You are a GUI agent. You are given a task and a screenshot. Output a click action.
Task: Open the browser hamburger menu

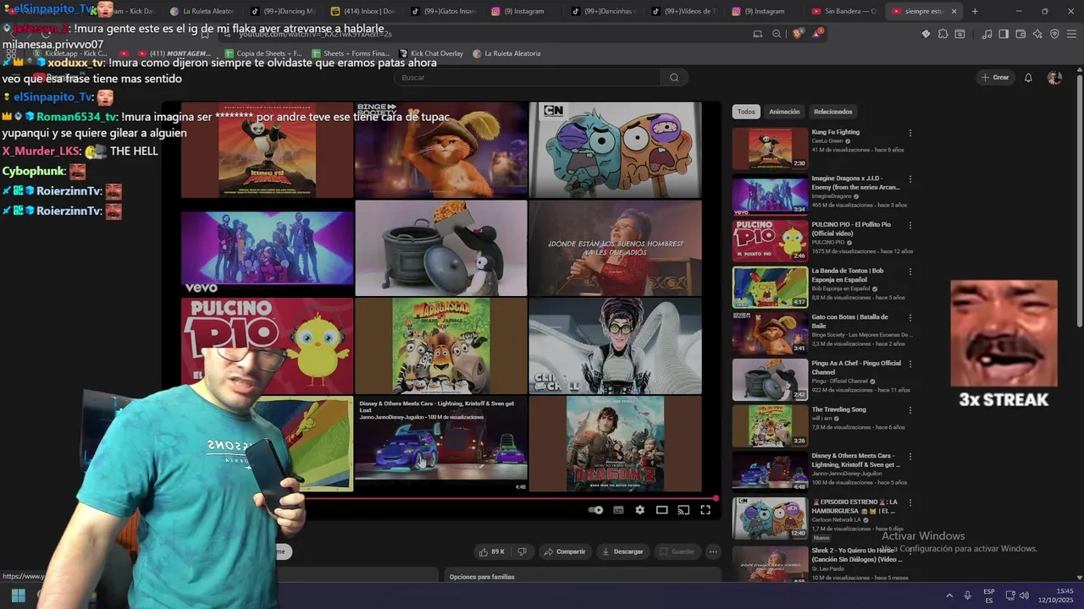point(1071,34)
